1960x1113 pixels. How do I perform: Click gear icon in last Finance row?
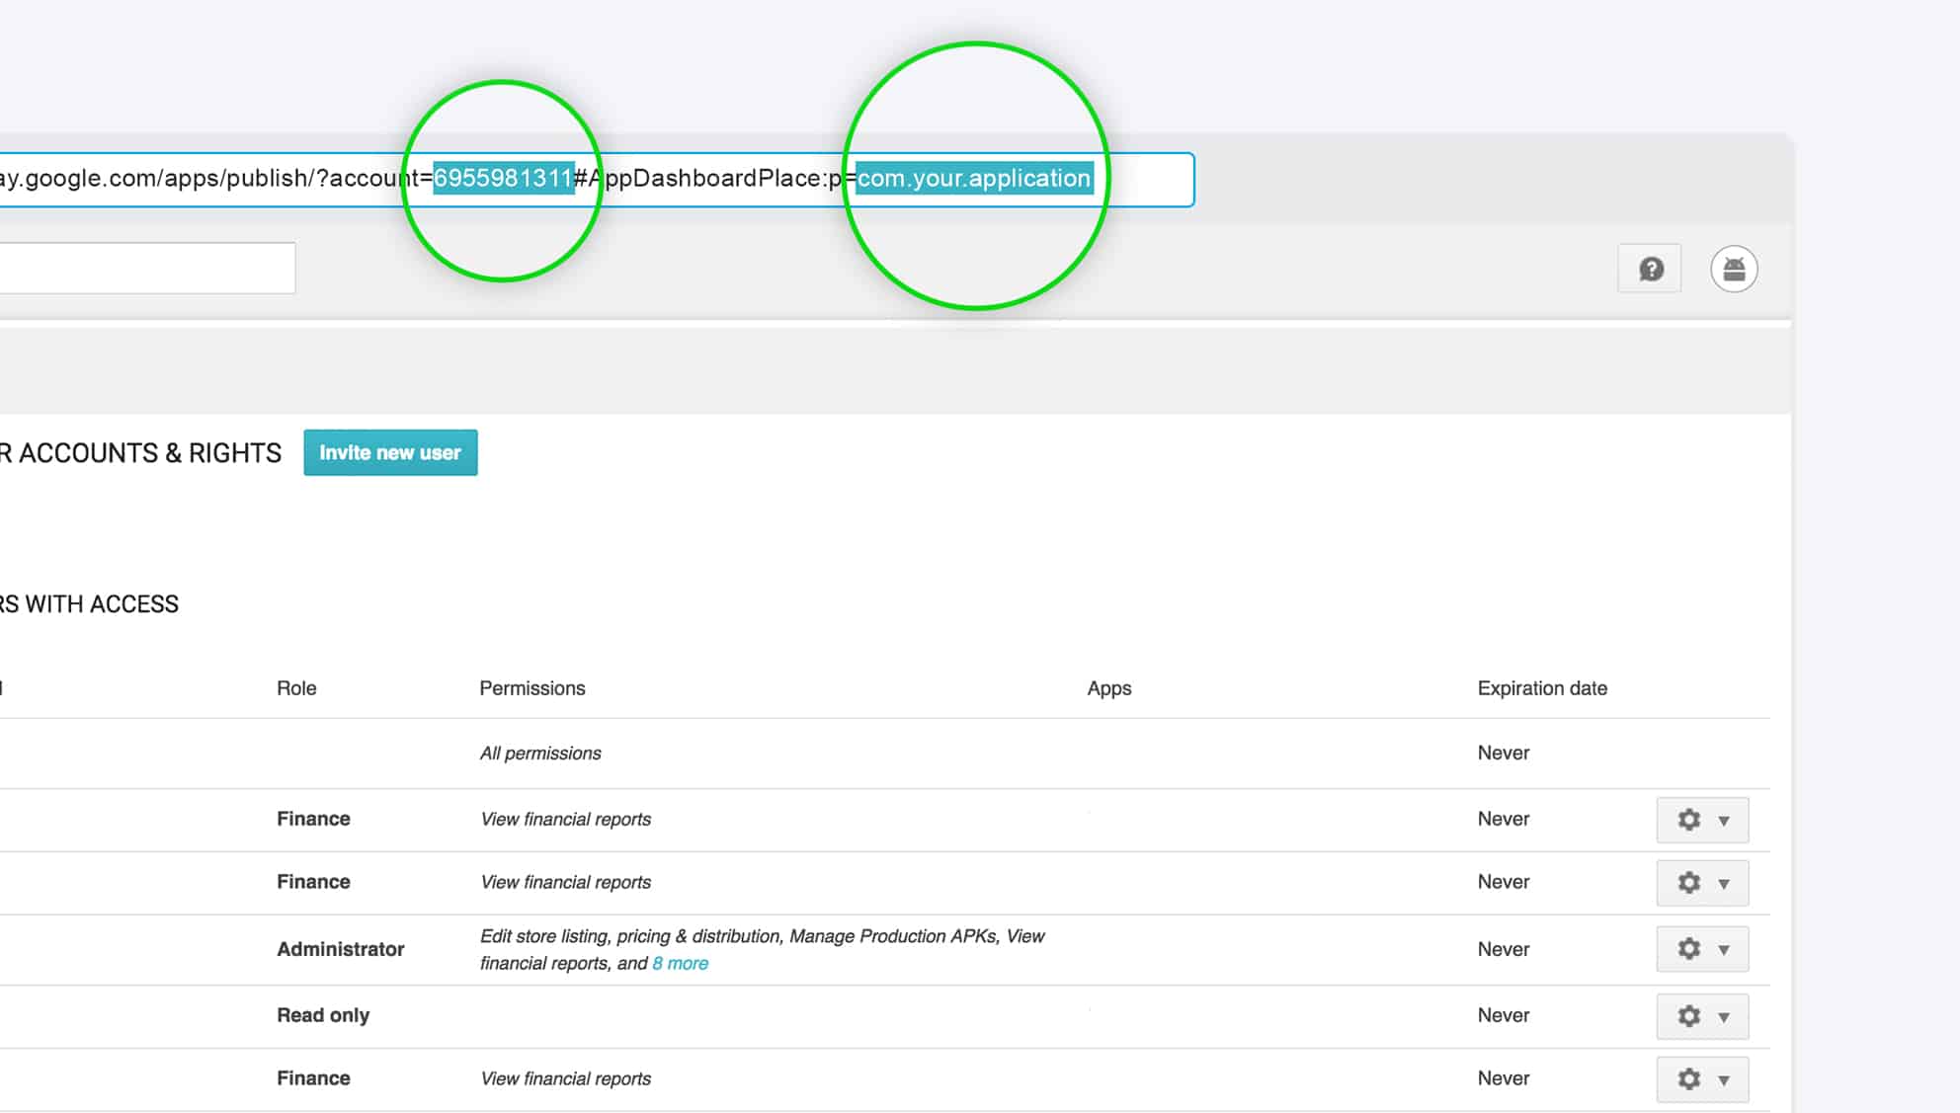pyautogui.click(x=1689, y=1079)
